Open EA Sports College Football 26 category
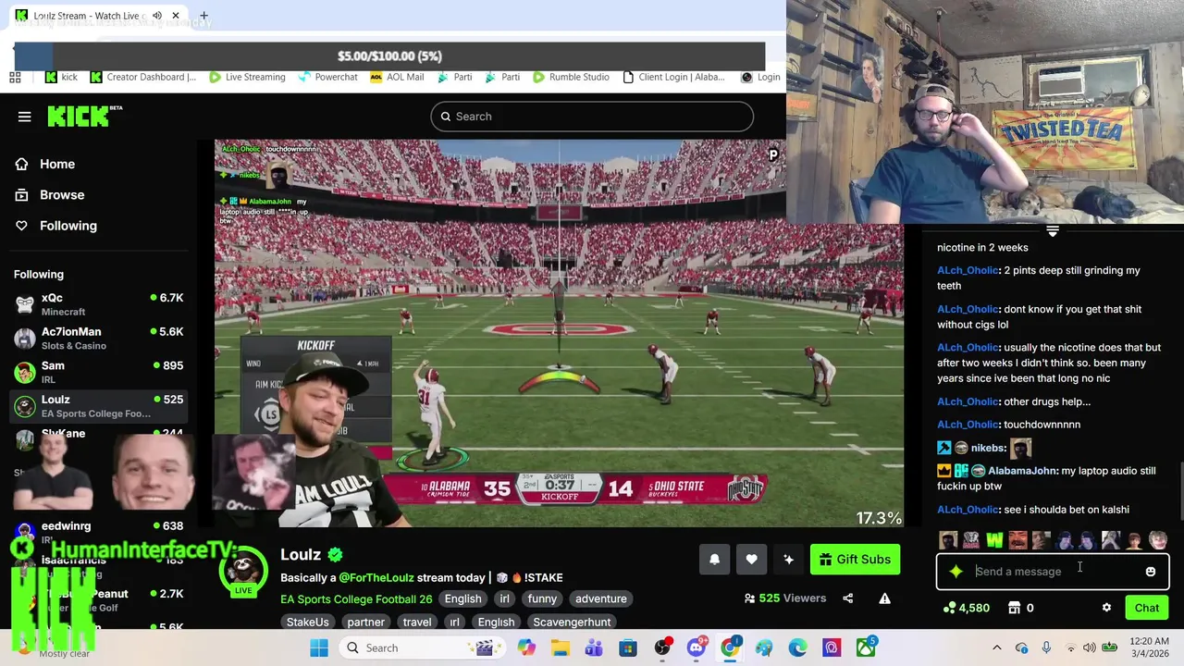Screen dimensions: 1184x666 tap(356, 598)
